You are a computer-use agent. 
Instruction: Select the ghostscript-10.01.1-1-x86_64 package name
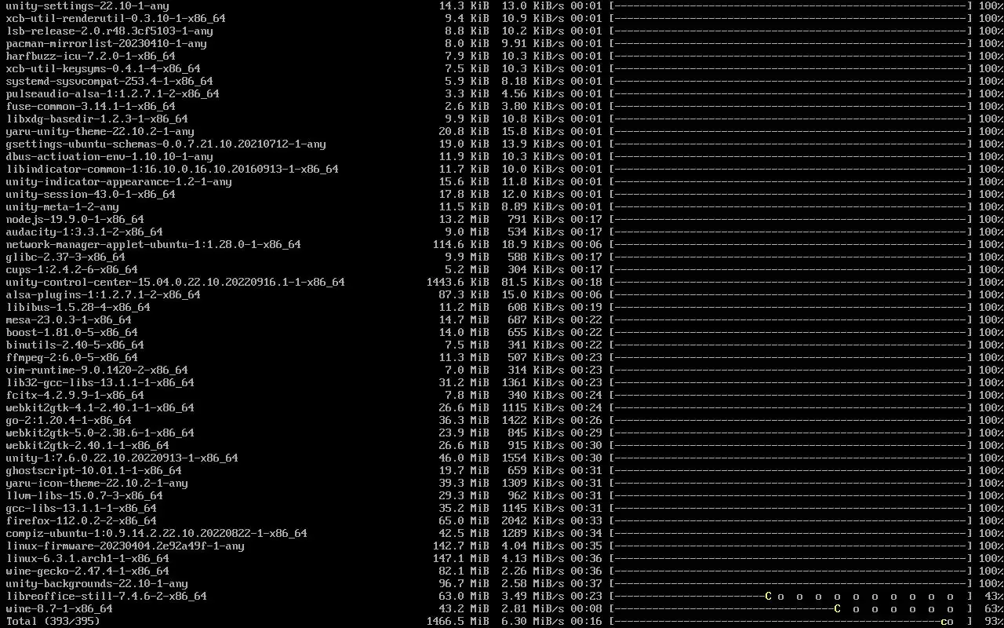pos(94,470)
